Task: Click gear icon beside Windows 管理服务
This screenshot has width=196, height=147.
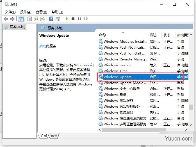Action: (x=101, y=112)
